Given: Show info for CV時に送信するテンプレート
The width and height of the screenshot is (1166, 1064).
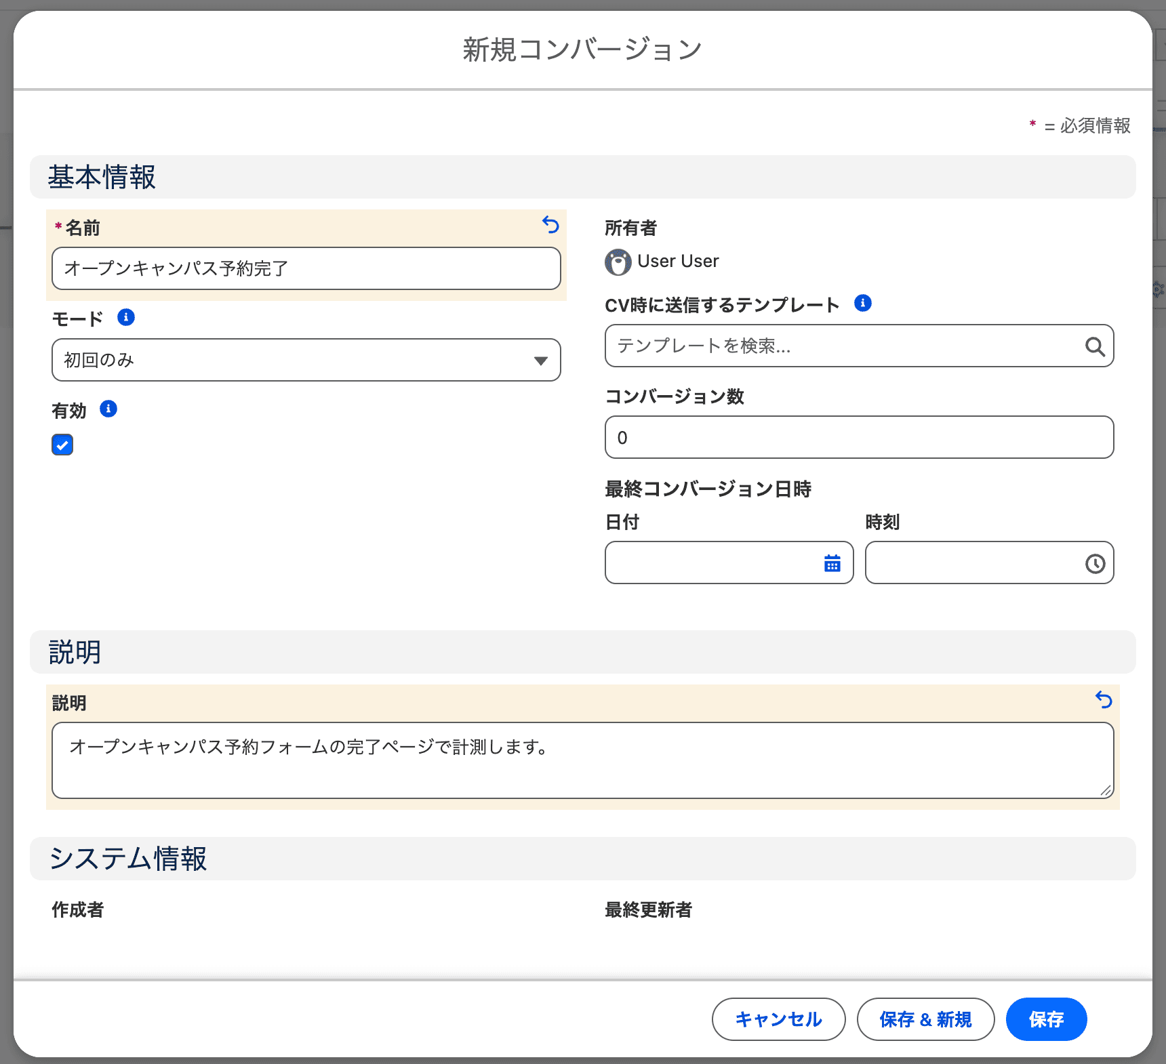Looking at the screenshot, I should point(863,303).
